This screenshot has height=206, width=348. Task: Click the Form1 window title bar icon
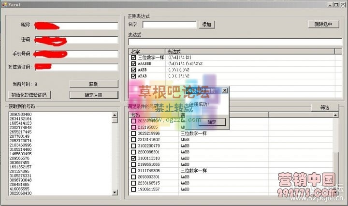pos(4,4)
